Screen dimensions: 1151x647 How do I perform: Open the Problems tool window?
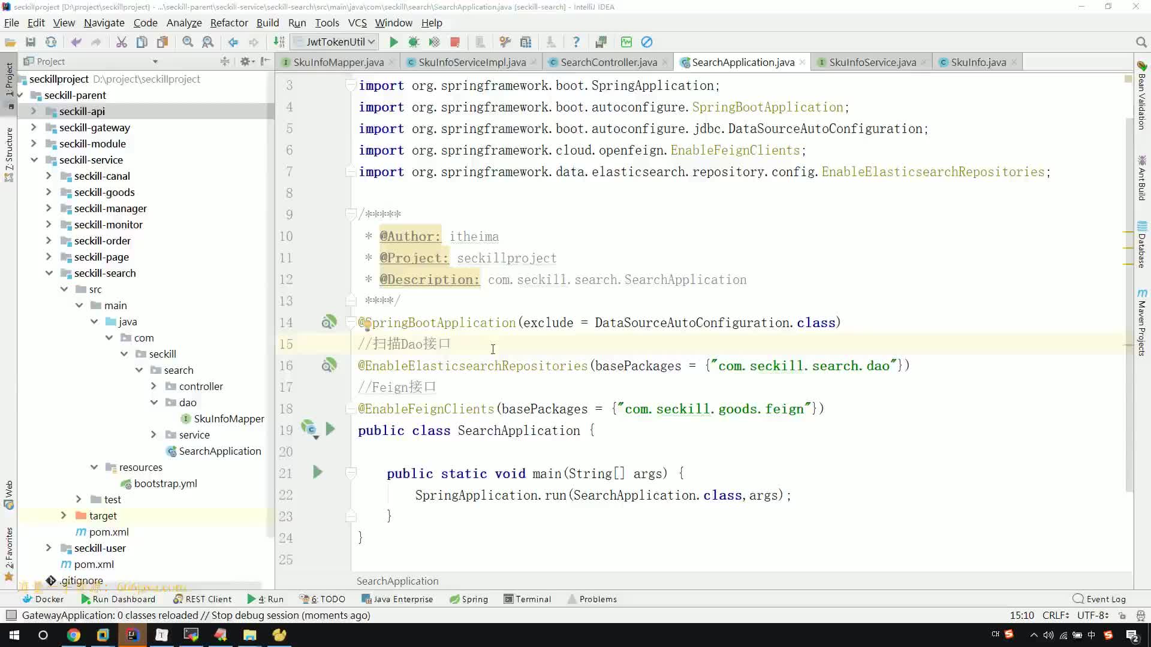tap(592, 599)
